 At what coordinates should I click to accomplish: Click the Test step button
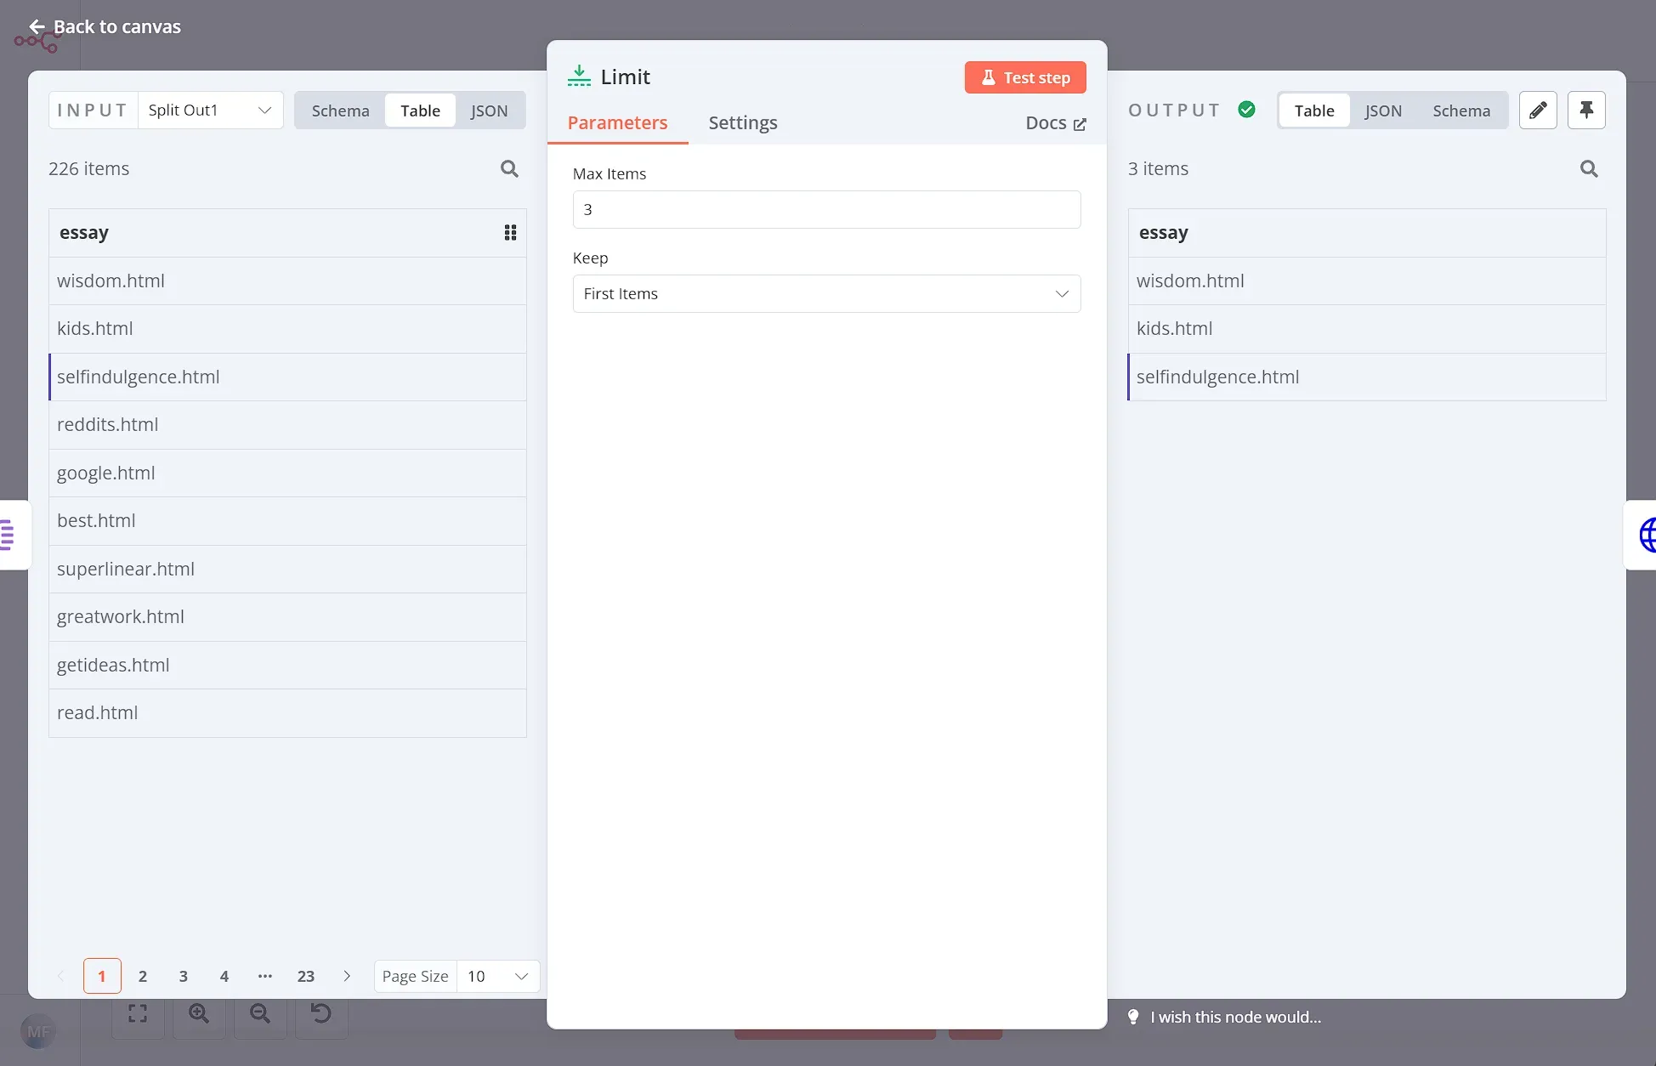(1024, 77)
